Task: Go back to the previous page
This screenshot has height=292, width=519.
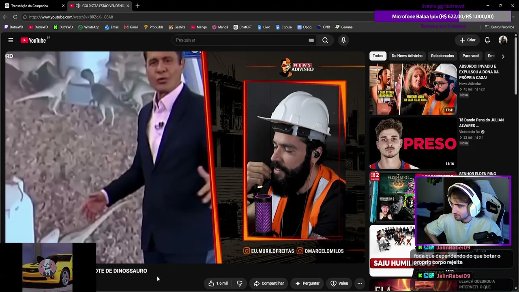Action: click(x=5, y=17)
